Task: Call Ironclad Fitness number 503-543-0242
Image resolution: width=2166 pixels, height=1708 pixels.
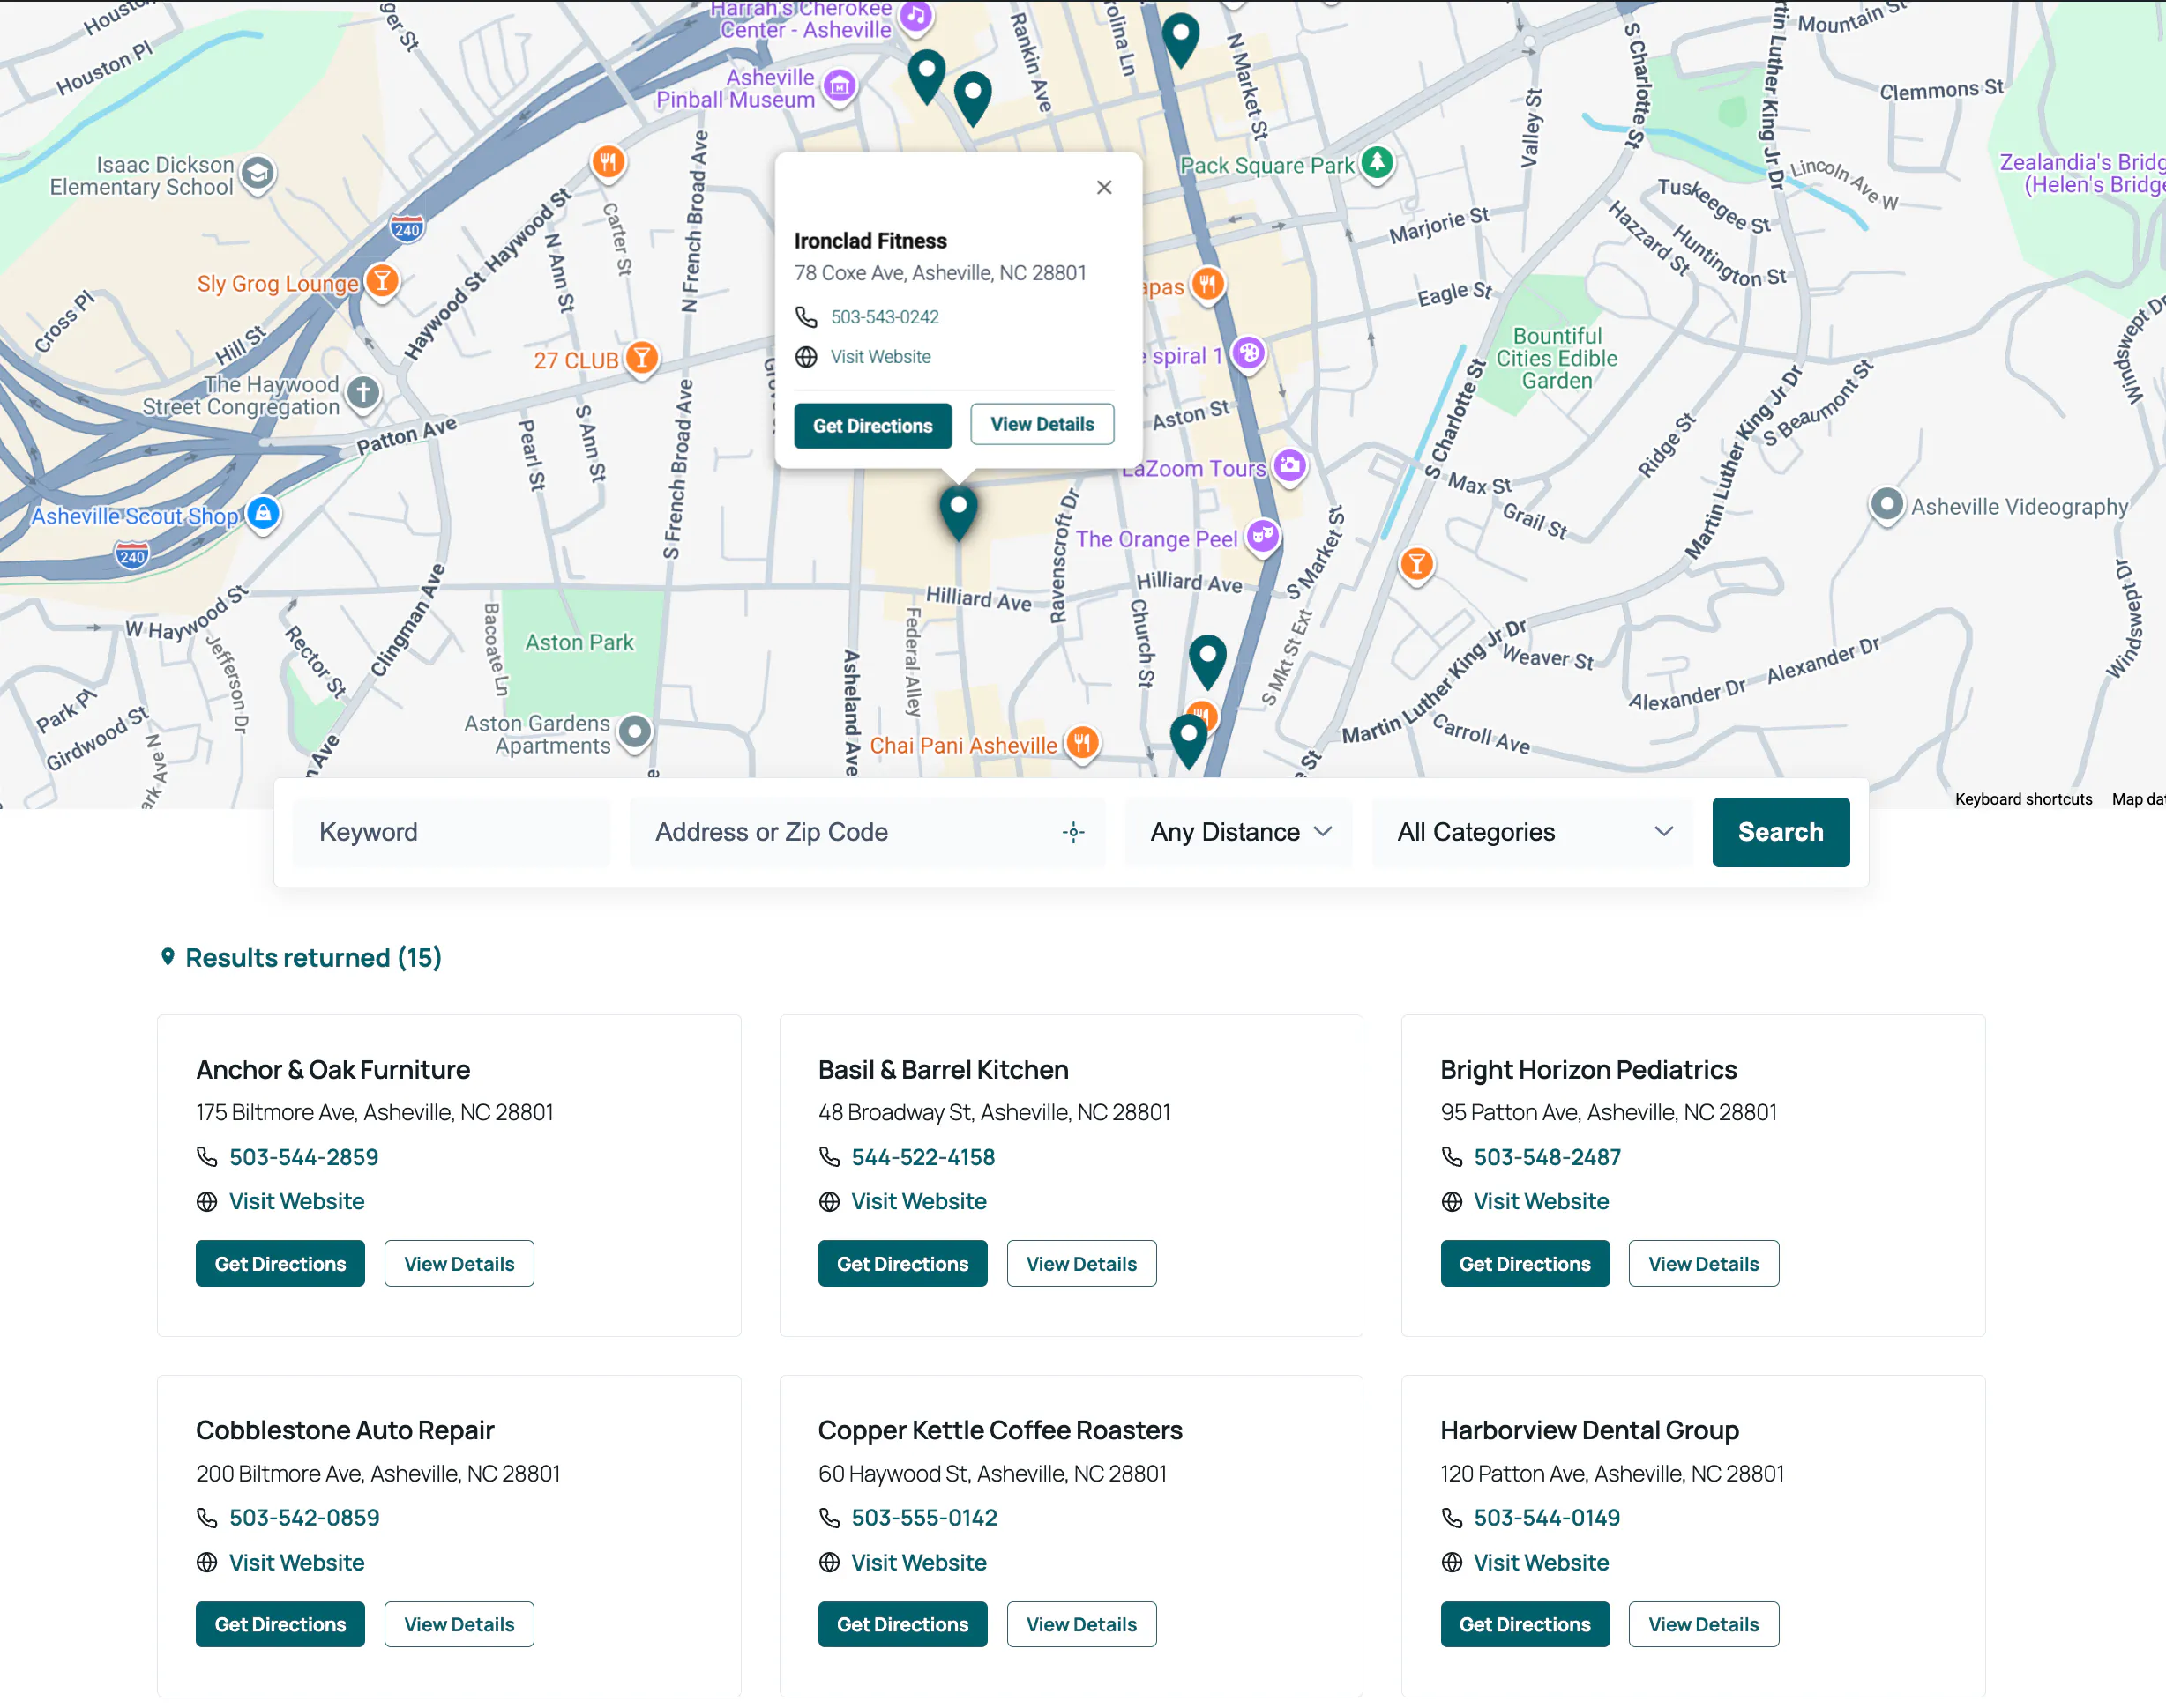Action: tap(885, 317)
